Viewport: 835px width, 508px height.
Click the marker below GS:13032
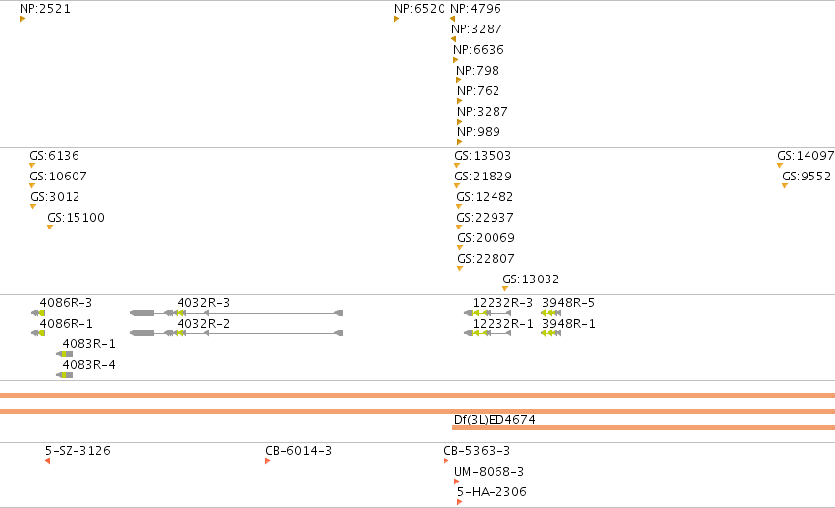click(505, 288)
